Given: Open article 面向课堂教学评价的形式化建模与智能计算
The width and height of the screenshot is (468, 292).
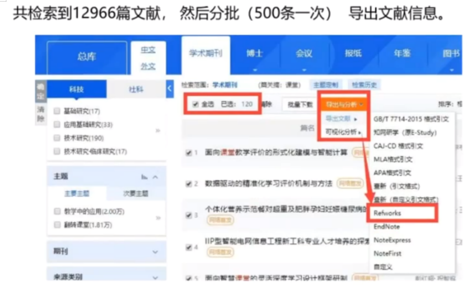Looking at the screenshot, I should pos(276,152).
